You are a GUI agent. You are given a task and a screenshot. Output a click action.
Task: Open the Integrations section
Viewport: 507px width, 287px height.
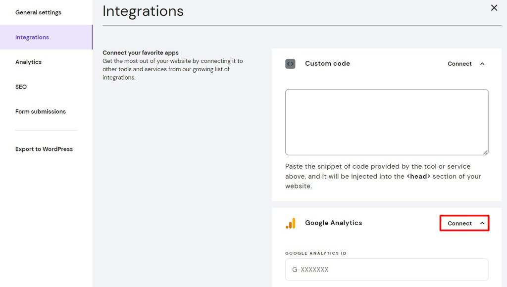pos(32,37)
